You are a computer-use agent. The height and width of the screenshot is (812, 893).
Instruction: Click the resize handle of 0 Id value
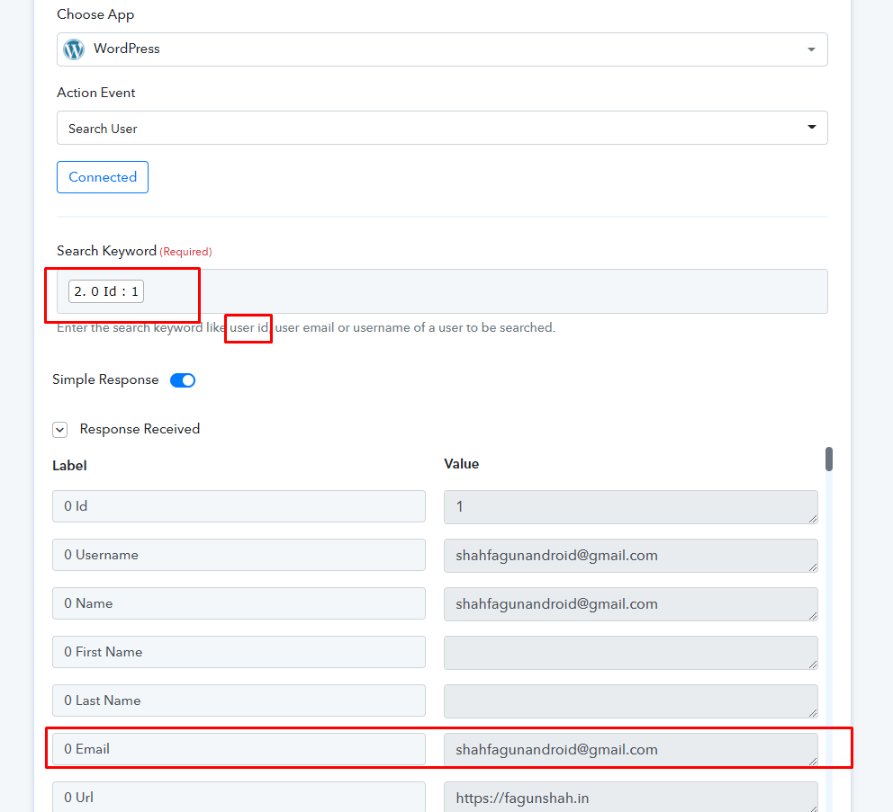tap(813, 518)
